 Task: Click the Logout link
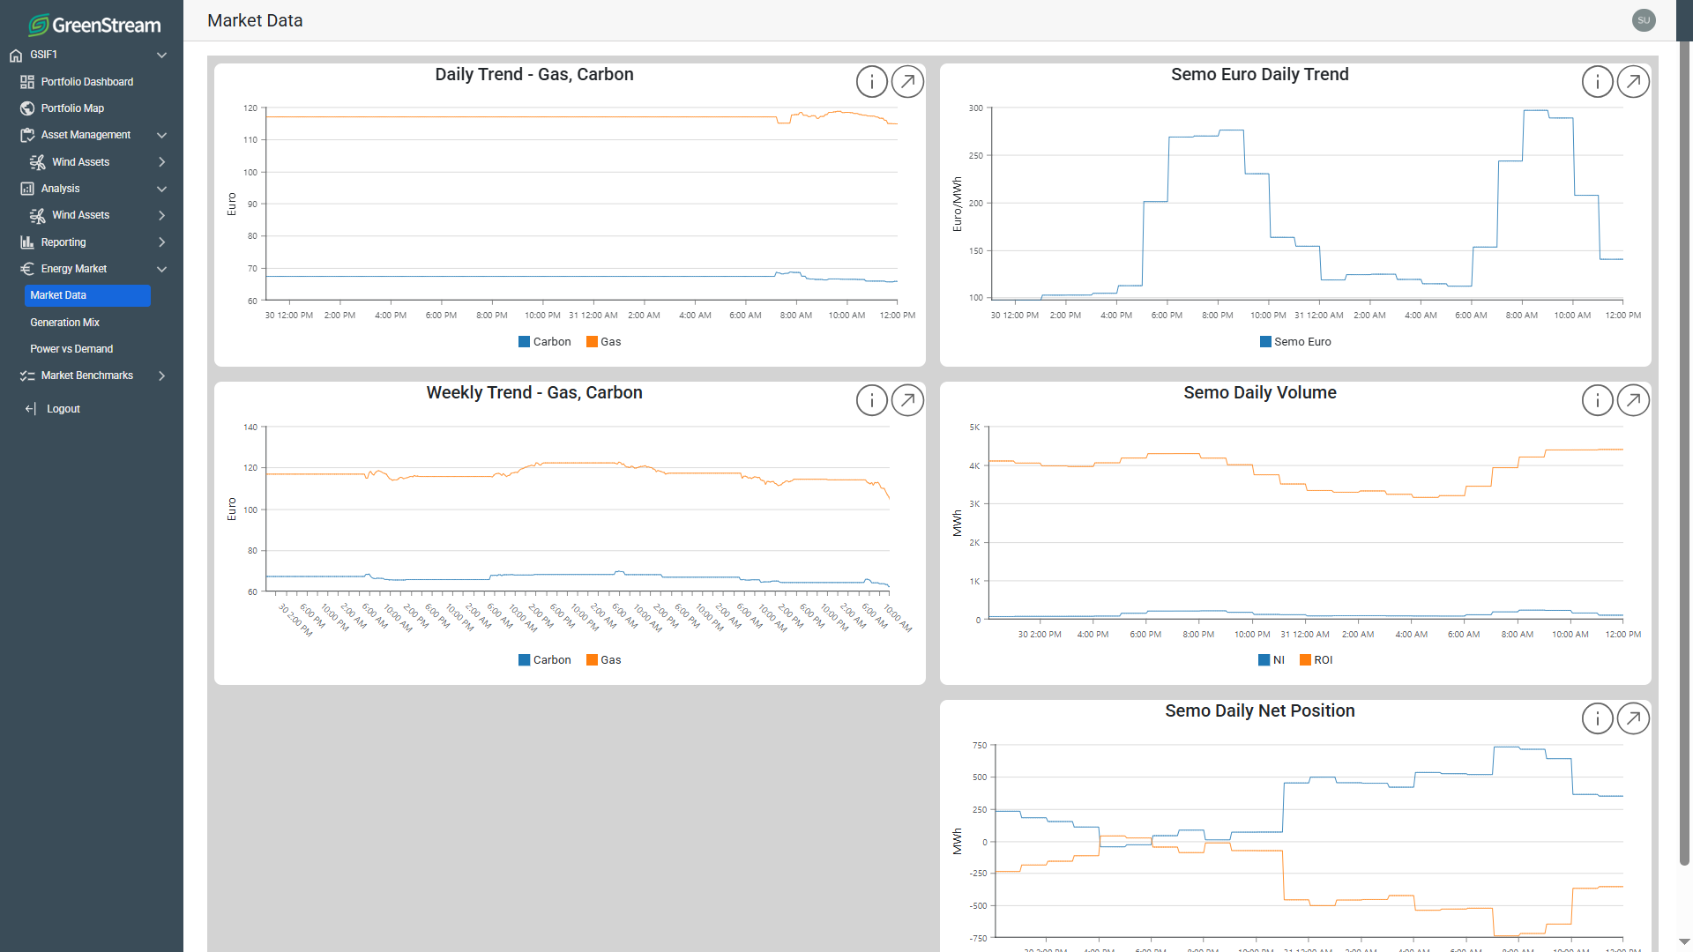pyautogui.click(x=63, y=409)
